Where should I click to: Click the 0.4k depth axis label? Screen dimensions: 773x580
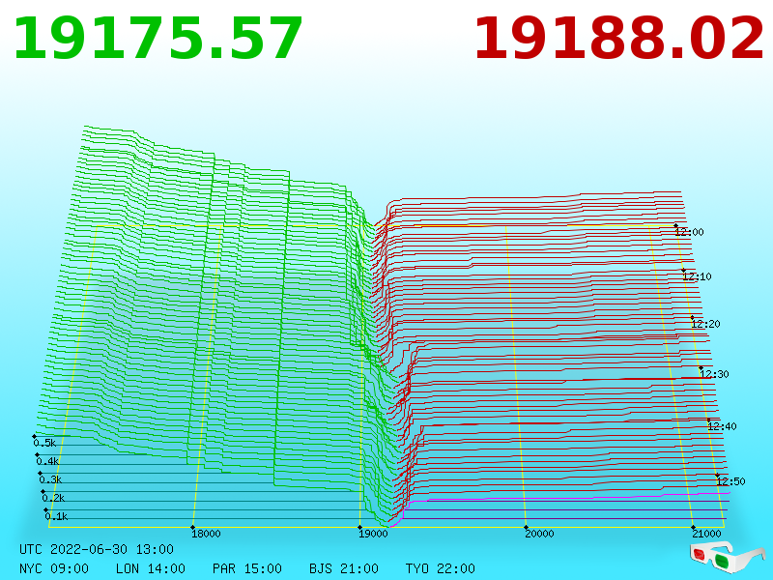(47, 462)
